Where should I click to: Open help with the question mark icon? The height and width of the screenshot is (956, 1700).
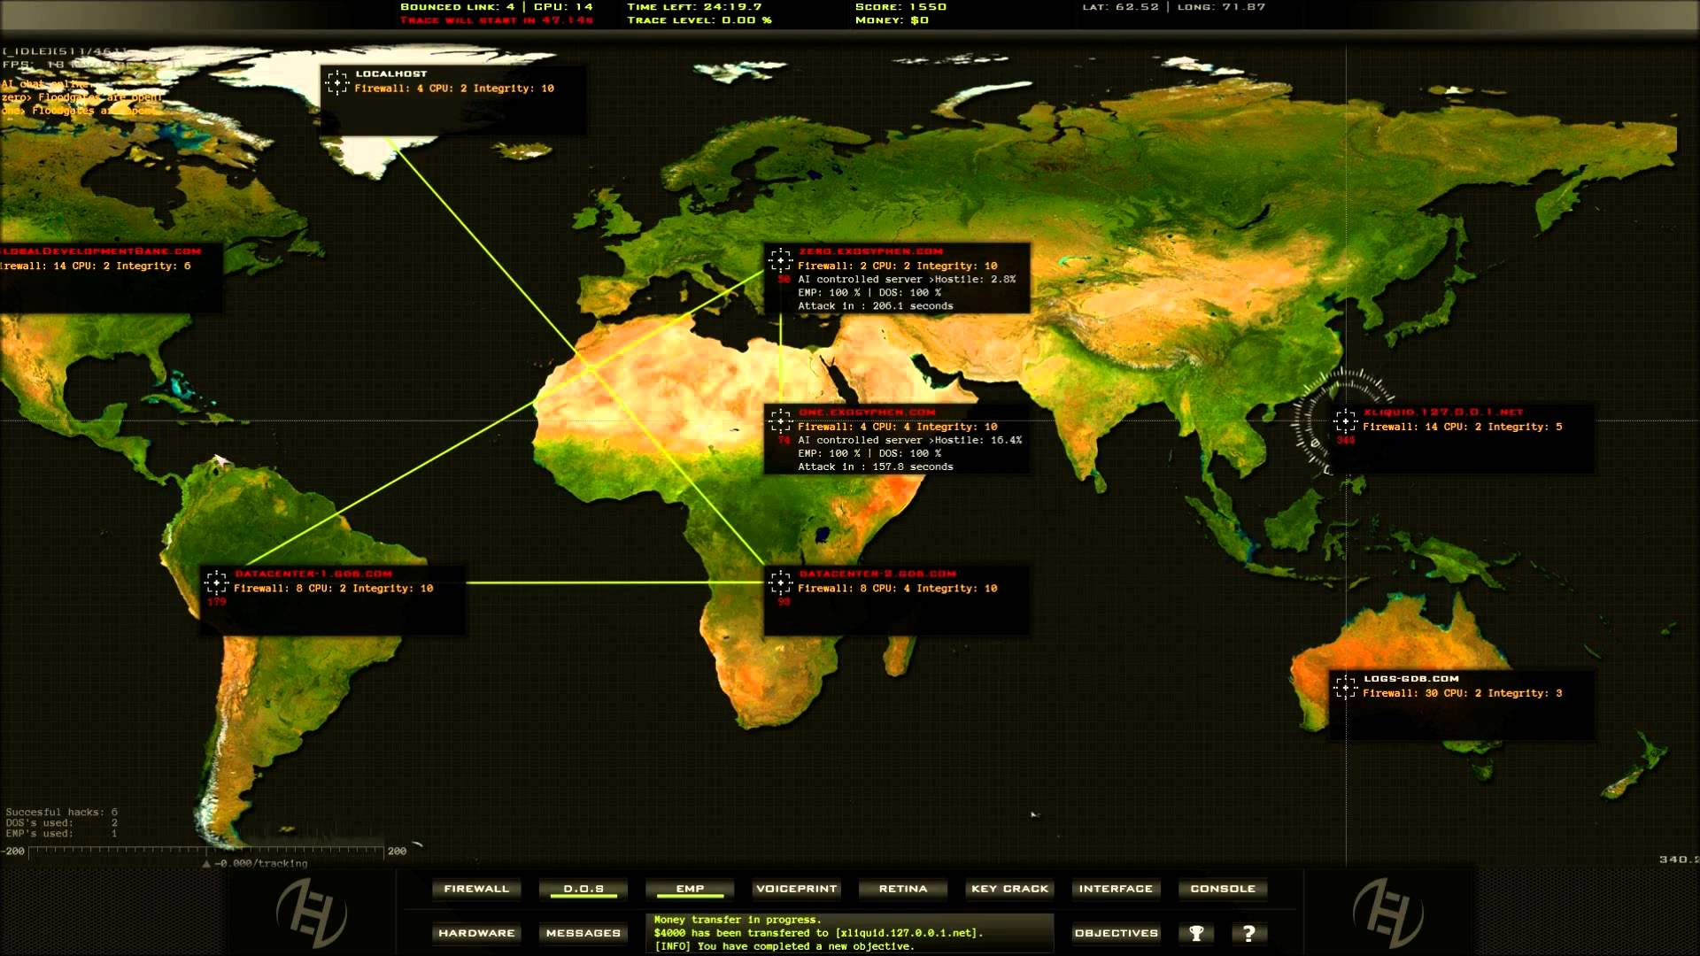click(1249, 933)
